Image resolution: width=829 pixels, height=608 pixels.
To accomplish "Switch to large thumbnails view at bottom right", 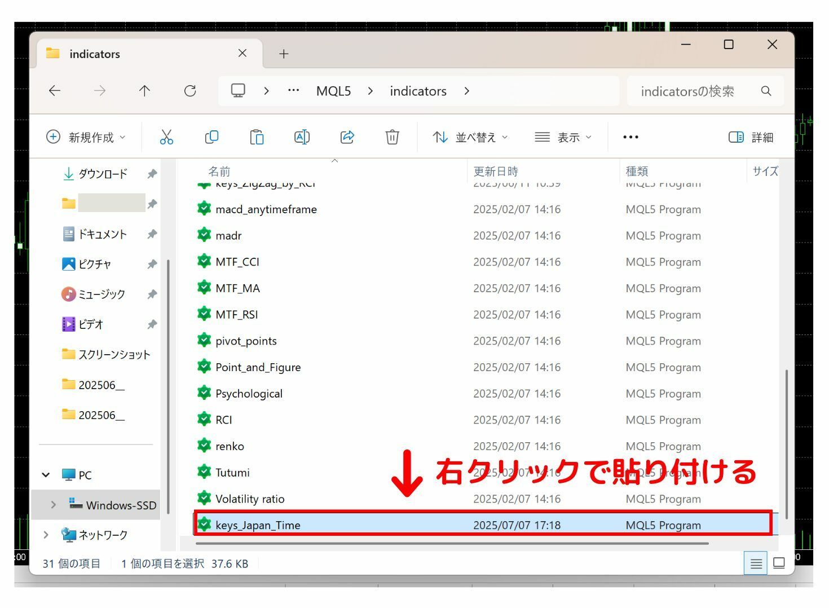I will [x=779, y=563].
